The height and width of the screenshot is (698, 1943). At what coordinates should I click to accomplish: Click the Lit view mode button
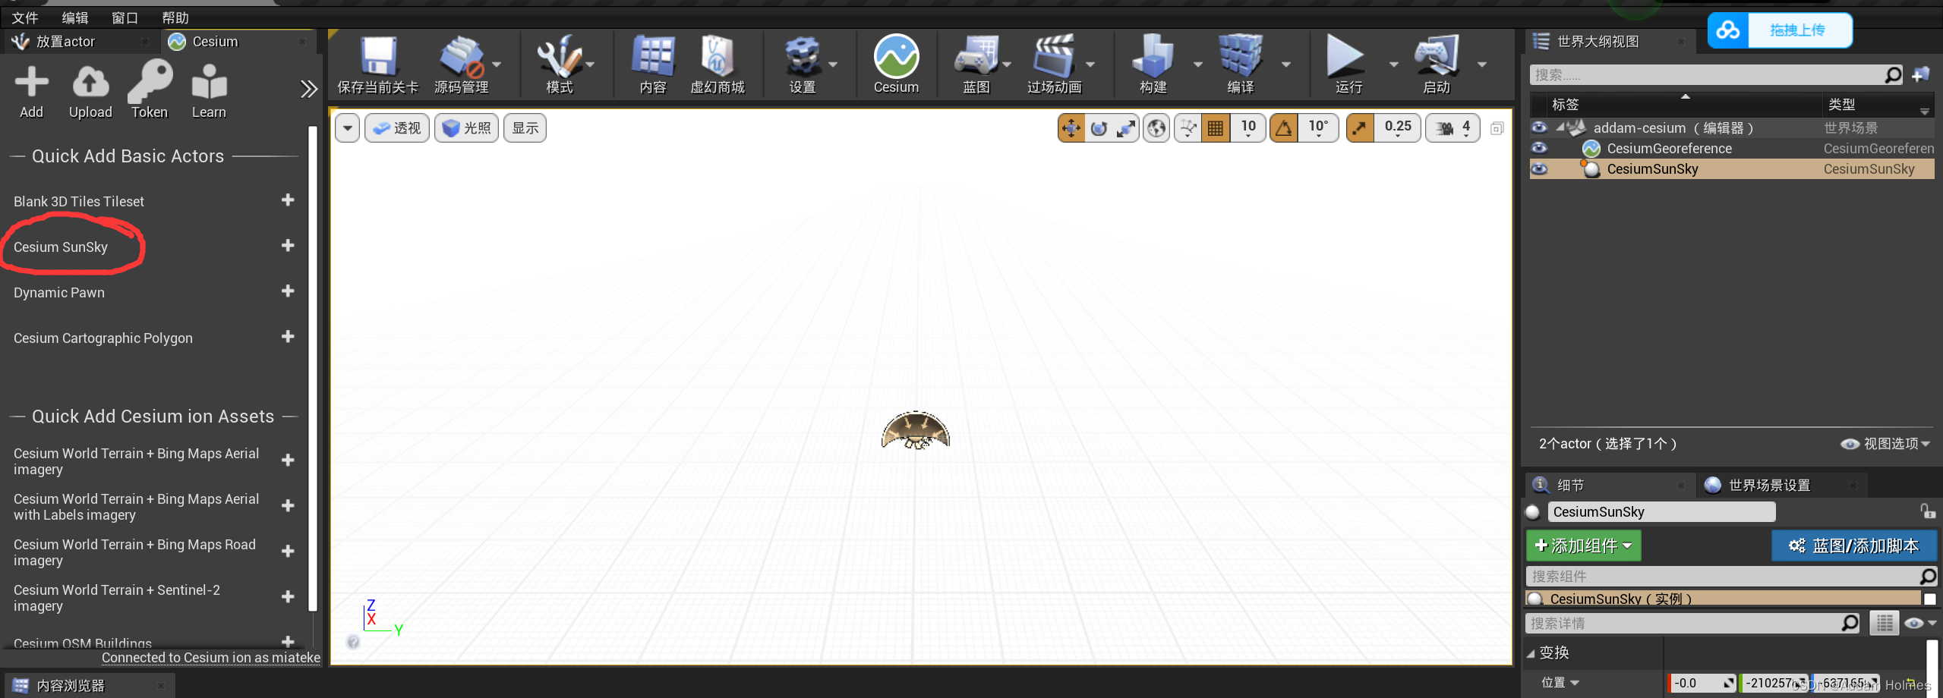(x=466, y=128)
